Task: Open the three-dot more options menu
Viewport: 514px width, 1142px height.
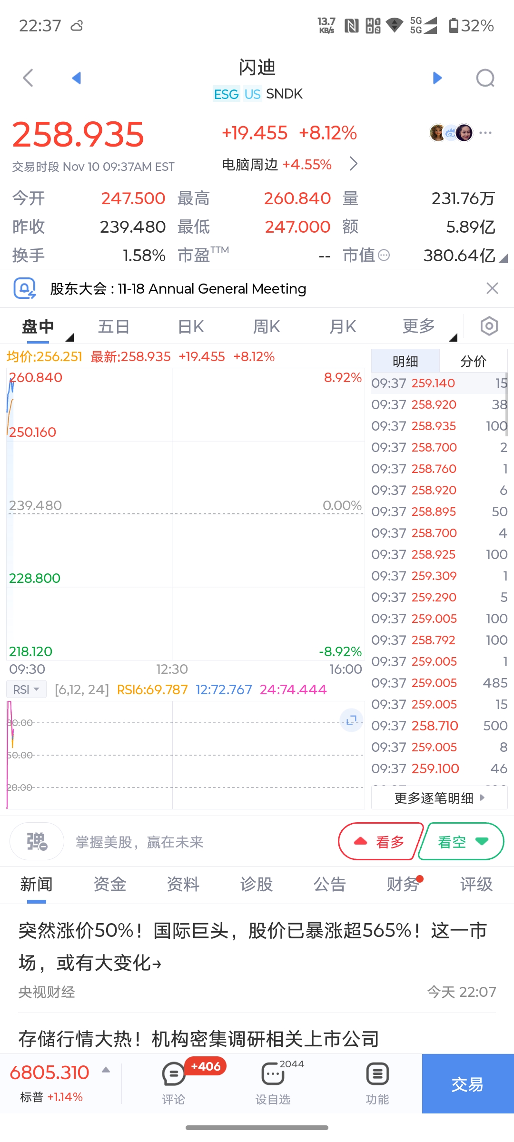Action: pos(485,133)
